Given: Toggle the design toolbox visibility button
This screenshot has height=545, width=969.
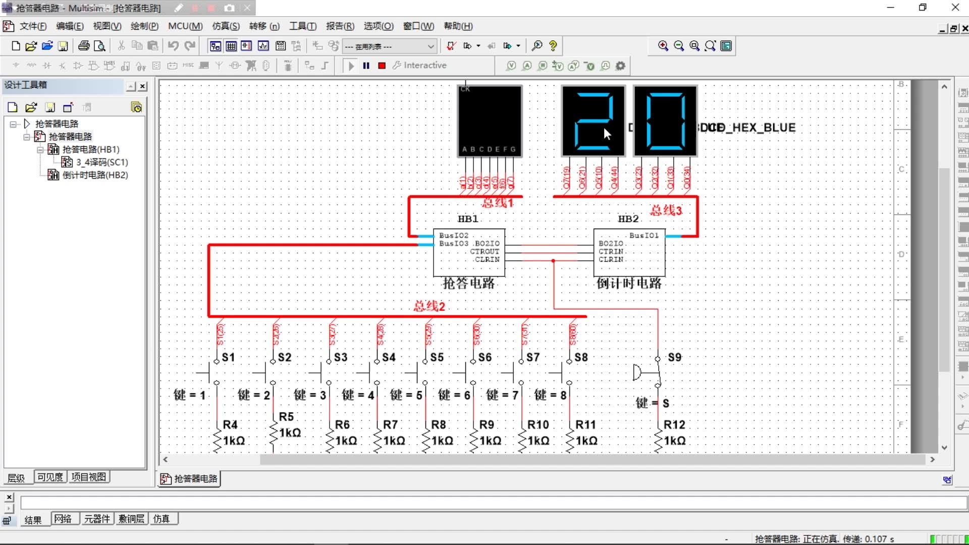Looking at the screenshot, I should pos(216,45).
